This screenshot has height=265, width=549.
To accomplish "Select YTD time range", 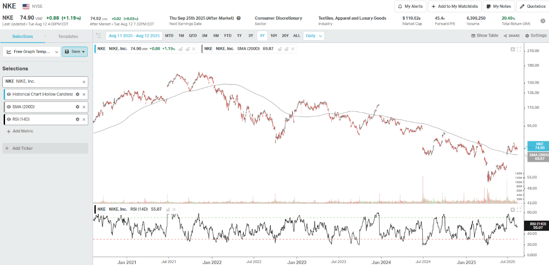I will pos(227,36).
